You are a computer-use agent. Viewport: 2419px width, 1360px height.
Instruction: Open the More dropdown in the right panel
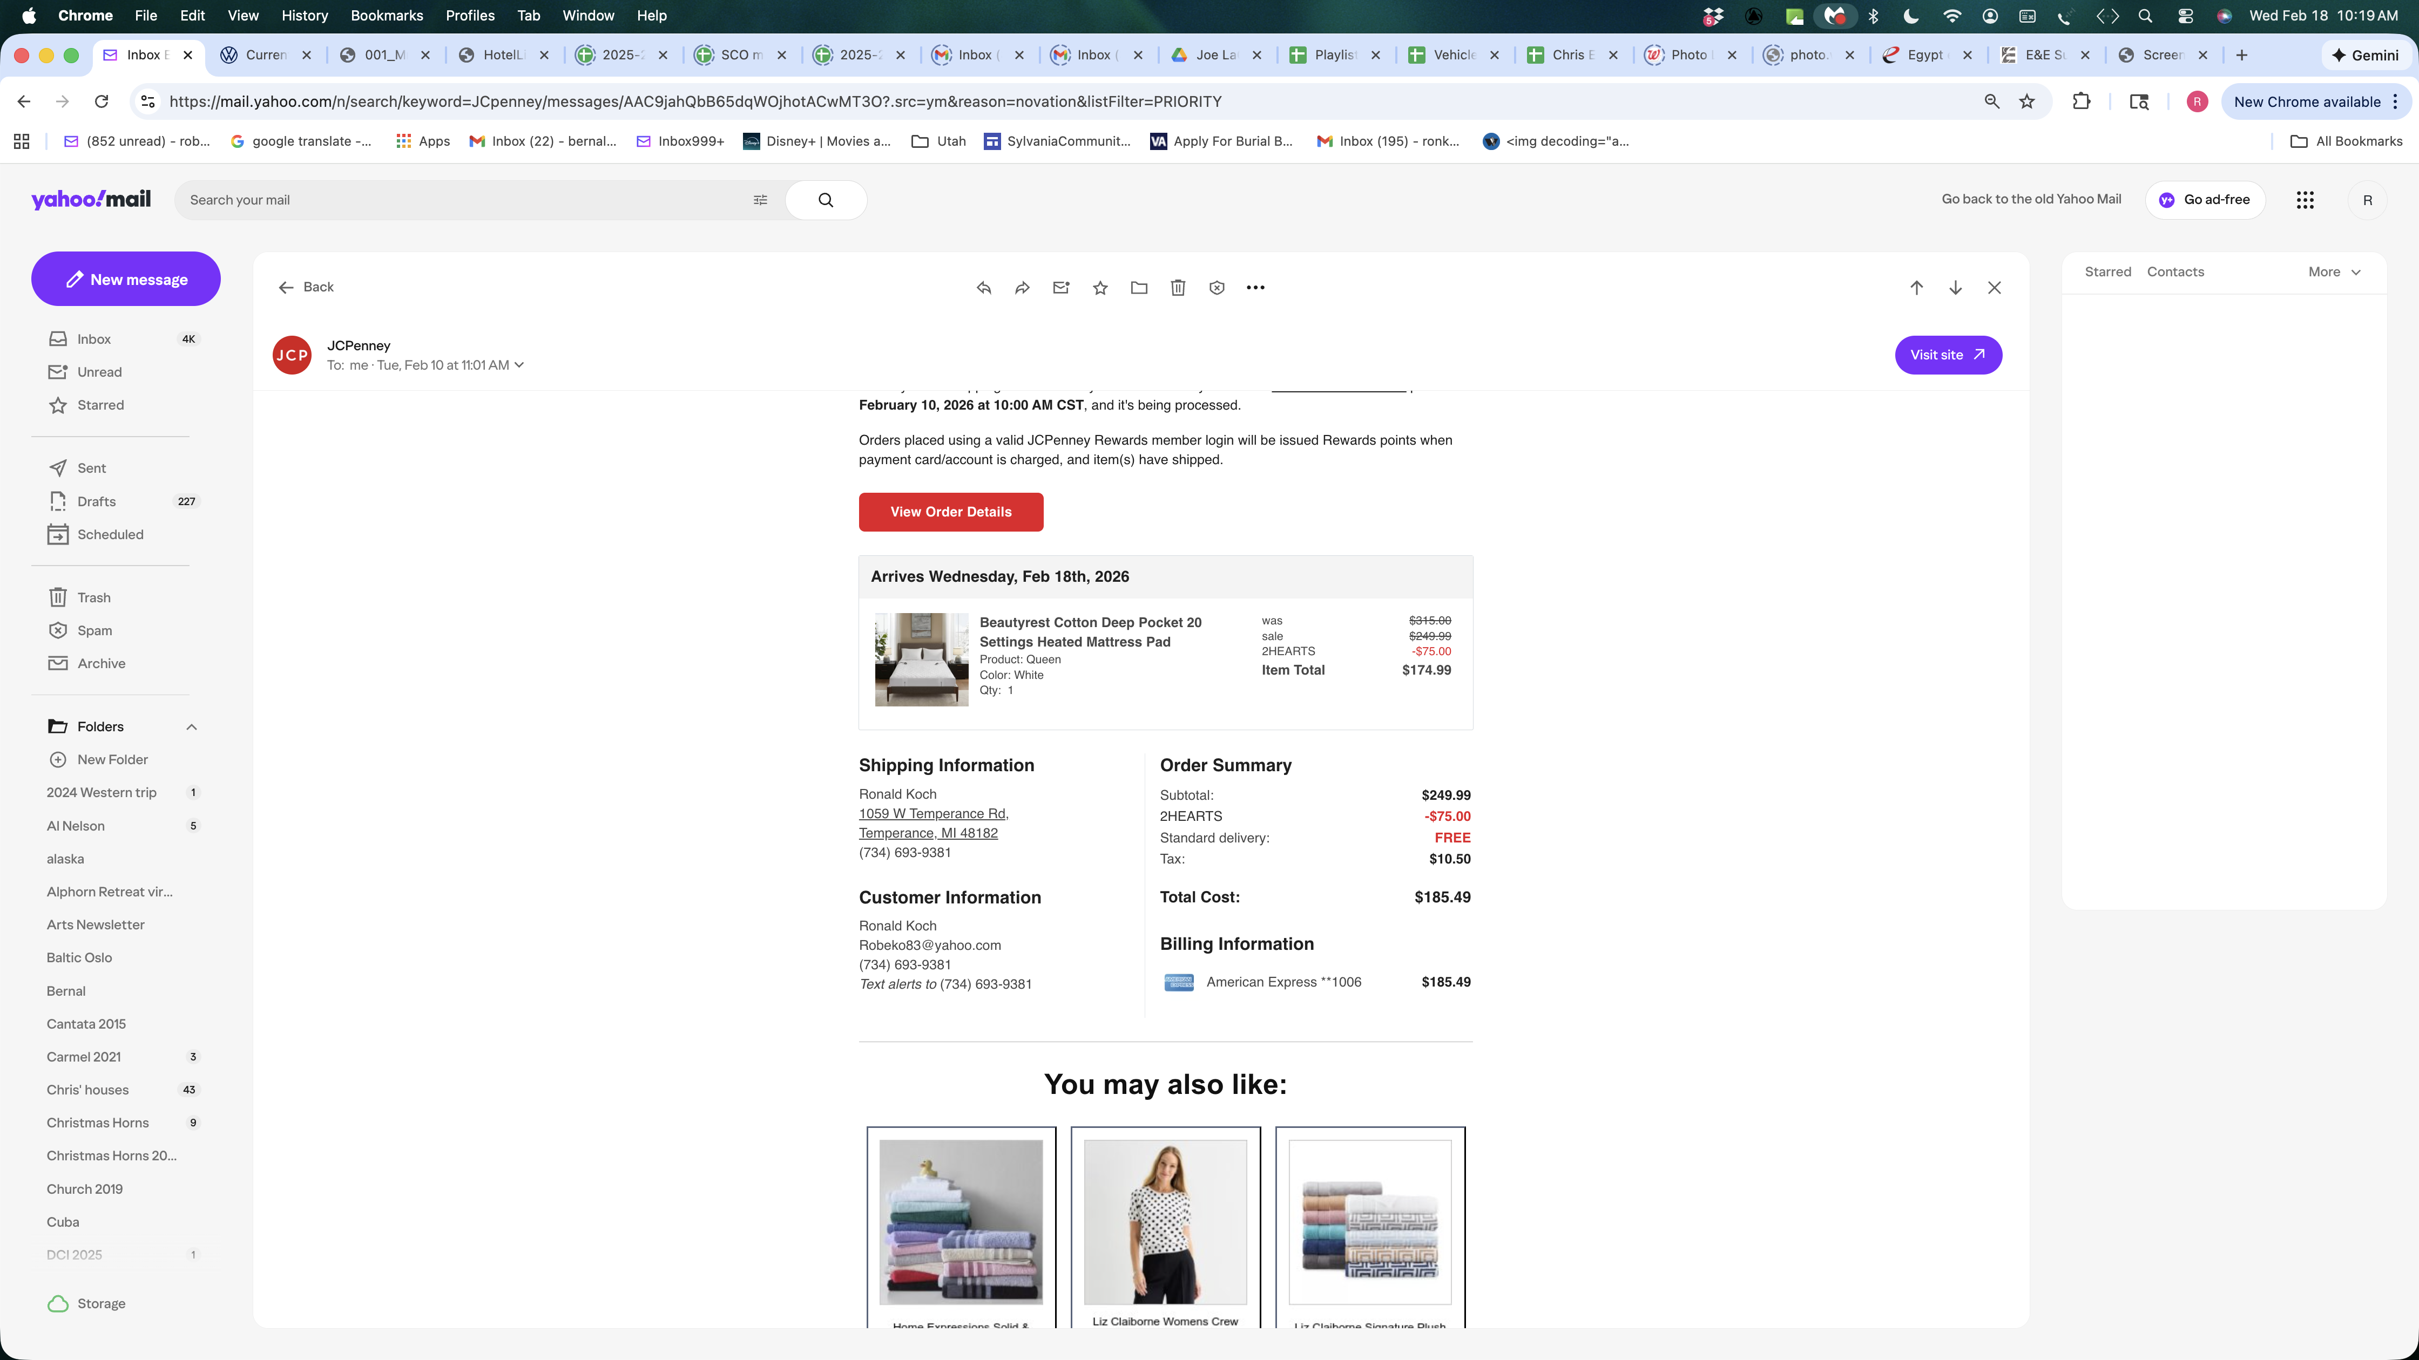2334,272
